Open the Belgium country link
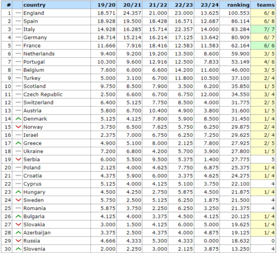The image size is (277, 253). tap(34, 70)
